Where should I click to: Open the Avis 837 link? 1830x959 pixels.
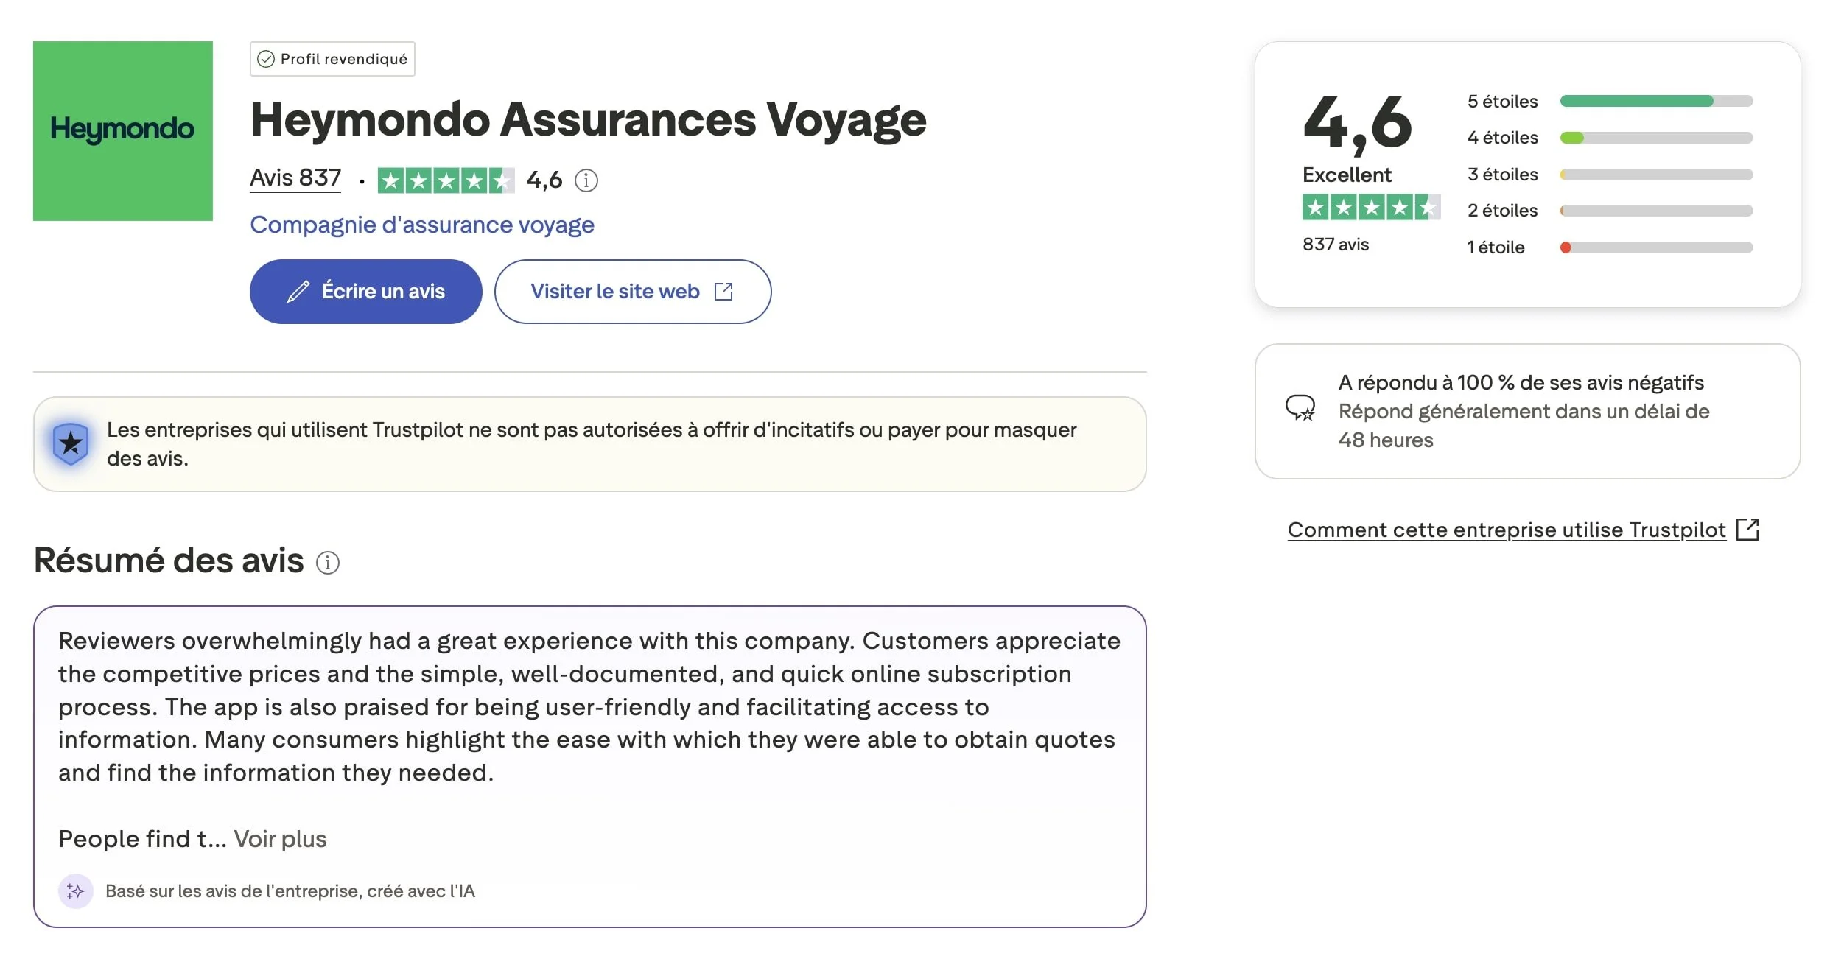(x=295, y=178)
